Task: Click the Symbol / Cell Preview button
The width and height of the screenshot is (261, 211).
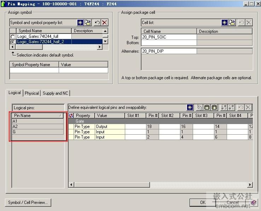Action: pyautogui.click(x=28, y=203)
